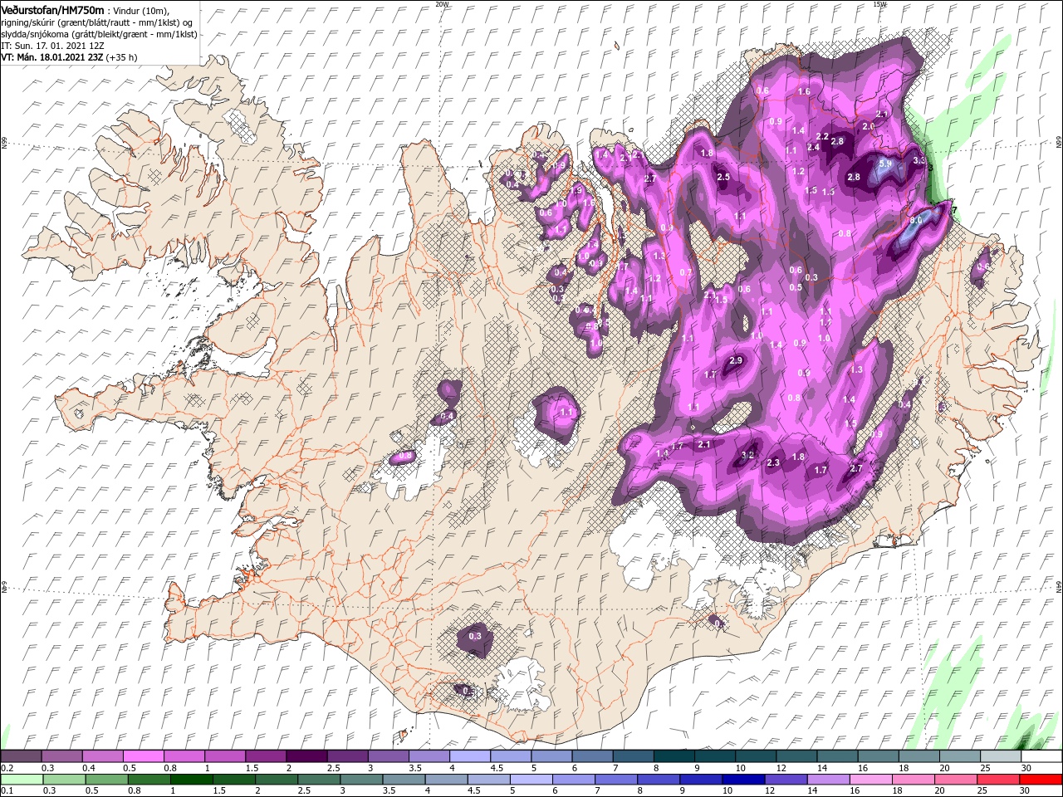Click the 2.4 precipitation value on the map
Viewport: 1063px width, 797px height.
pos(814,148)
